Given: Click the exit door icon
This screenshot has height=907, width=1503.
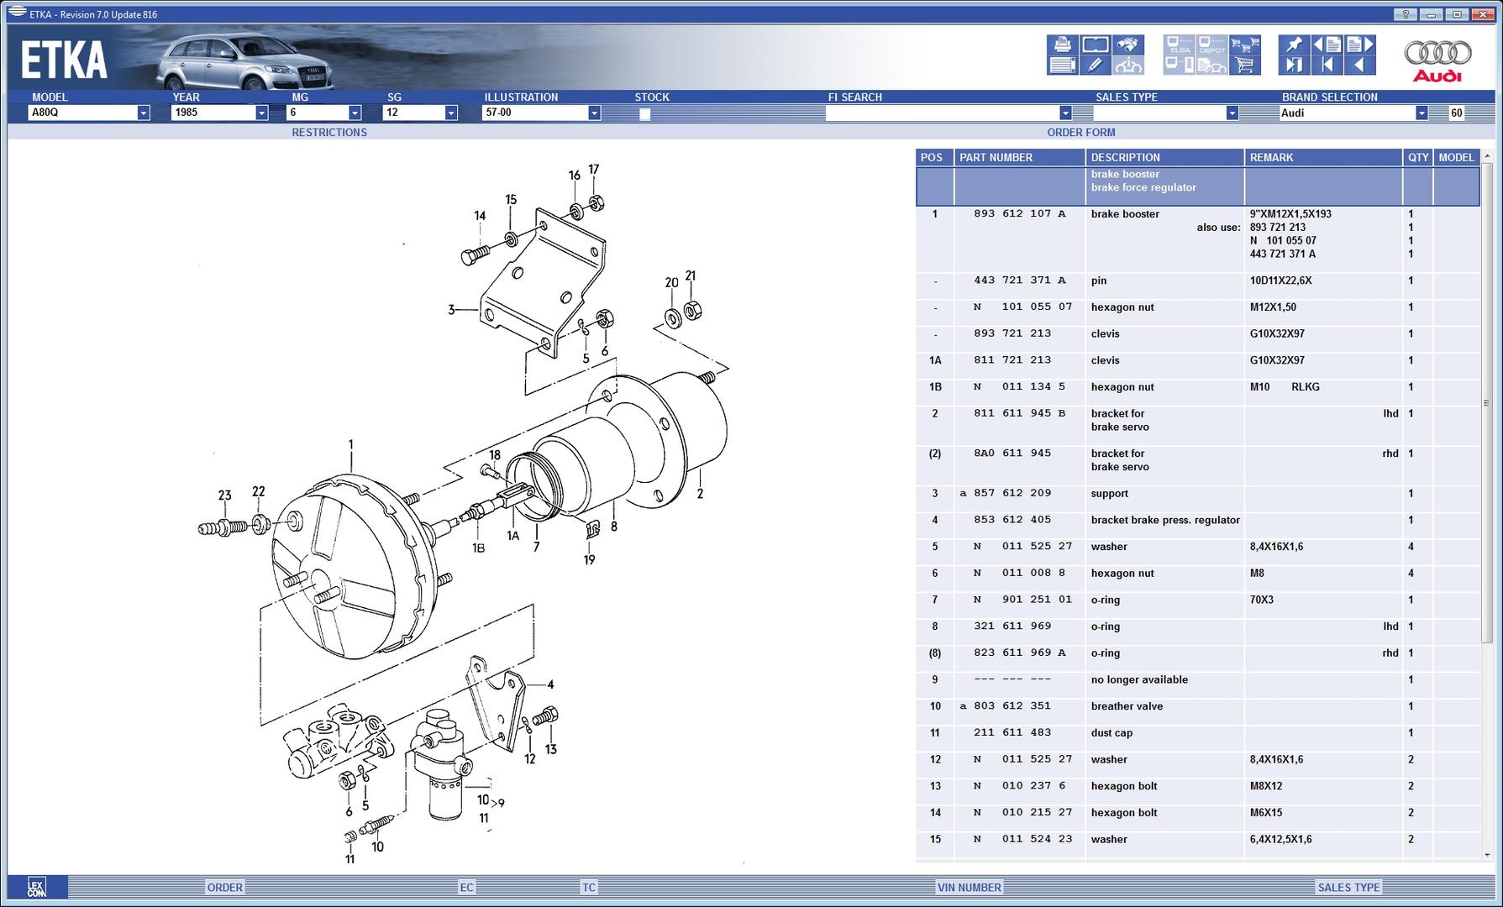Looking at the screenshot, I should coord(1294,65).
